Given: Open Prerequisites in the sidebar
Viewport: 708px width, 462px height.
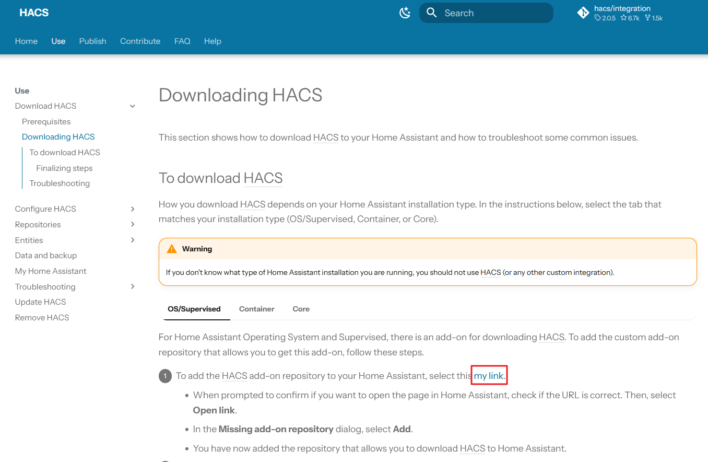Looking at the screenshot, I should coord(46,122).
